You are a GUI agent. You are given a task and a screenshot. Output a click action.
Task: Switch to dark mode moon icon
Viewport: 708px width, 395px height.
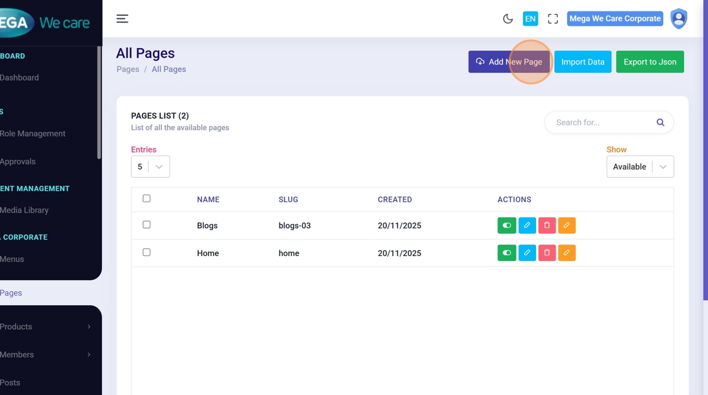click(x=508, y=19)
